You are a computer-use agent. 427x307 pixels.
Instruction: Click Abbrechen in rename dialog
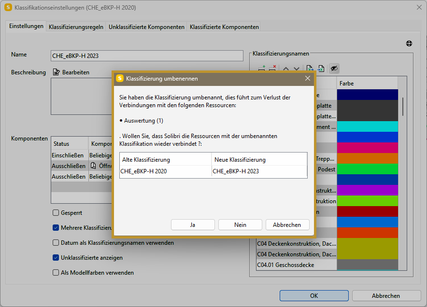click(287, 225)
